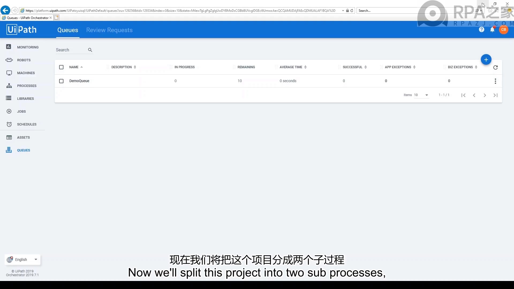
Task: Open the Processes sidebar icon
Action: pyautogui.click(x=9, y=86)
